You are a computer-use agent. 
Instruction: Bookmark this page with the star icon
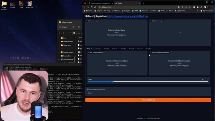coord(189,7)
